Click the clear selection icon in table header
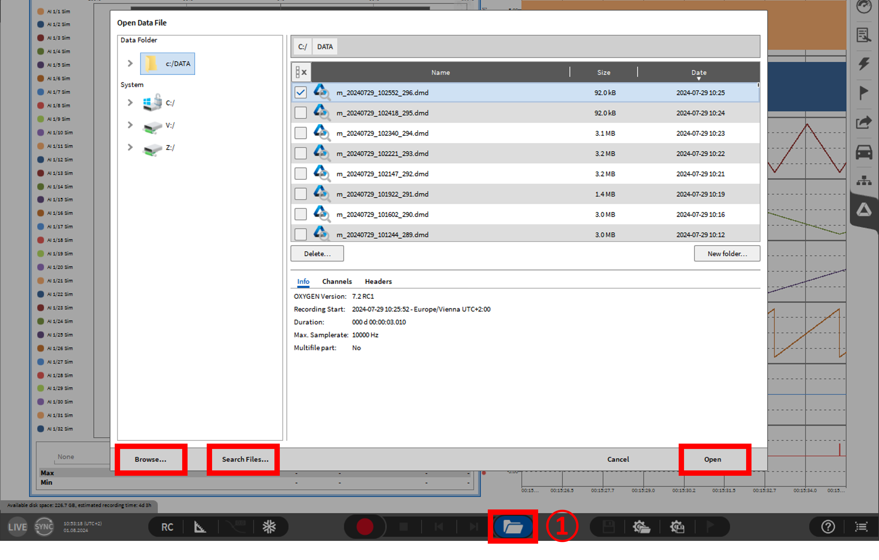This screenshot has width=879, height=560. coord(301,72)
